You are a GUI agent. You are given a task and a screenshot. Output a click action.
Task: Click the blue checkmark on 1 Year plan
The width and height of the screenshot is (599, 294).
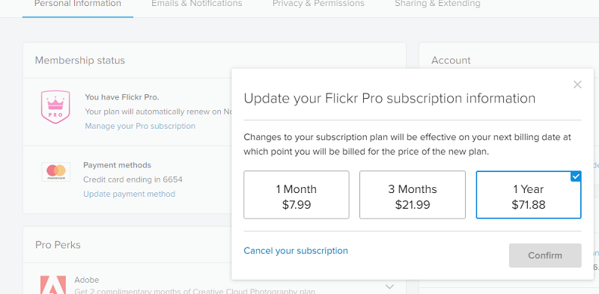576,177
